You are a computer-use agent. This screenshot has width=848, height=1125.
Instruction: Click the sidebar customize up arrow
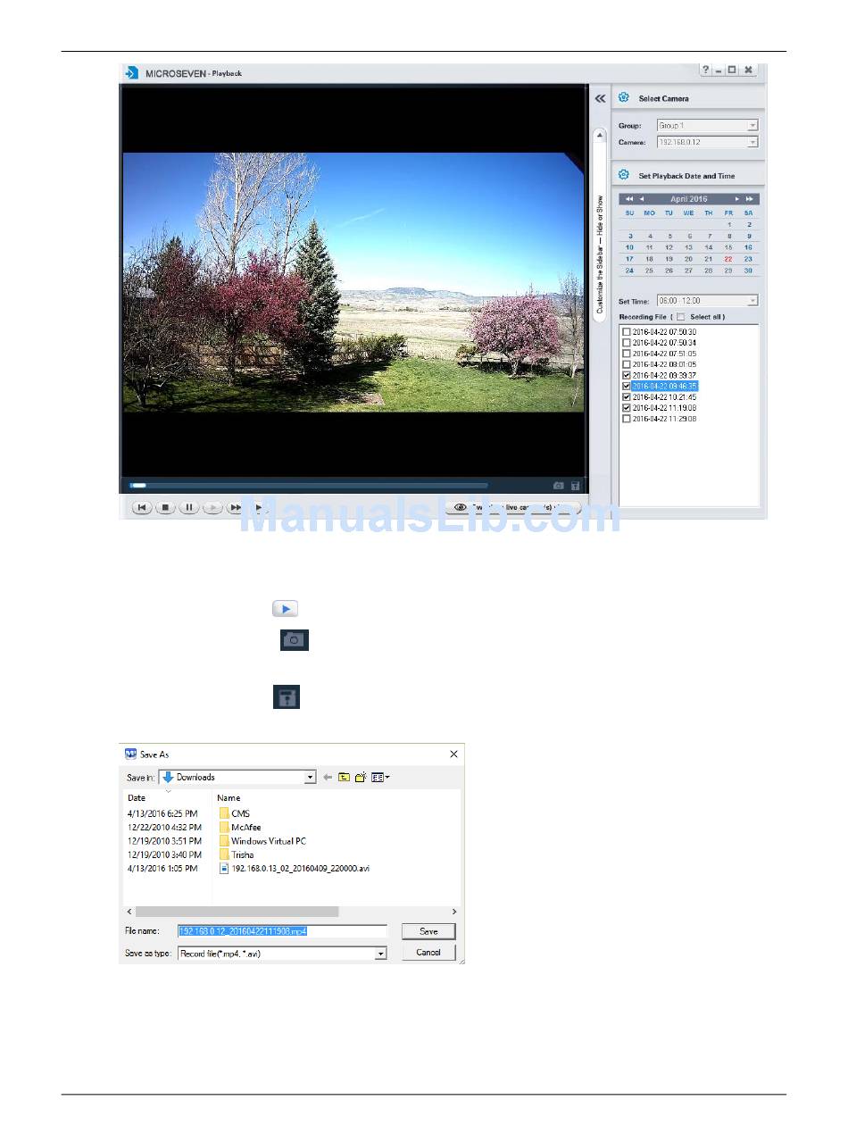(x=601, y=137)
